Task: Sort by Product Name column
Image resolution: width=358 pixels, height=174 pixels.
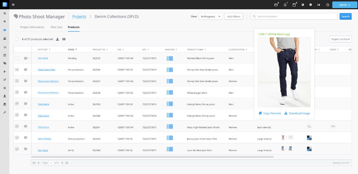Action: click(196, 50)
